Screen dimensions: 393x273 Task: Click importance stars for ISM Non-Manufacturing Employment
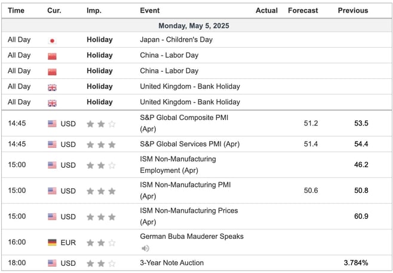(101, 165)
